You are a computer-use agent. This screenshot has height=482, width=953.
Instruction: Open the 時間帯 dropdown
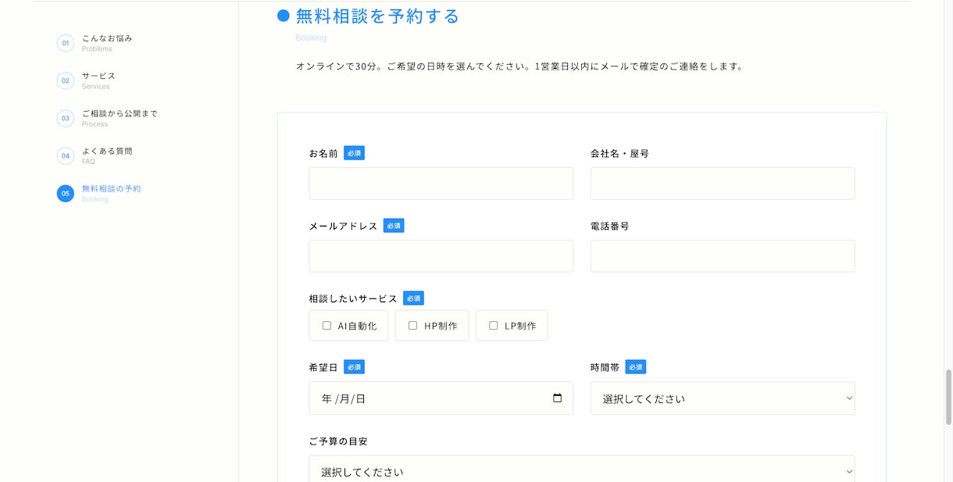point(723,398)
